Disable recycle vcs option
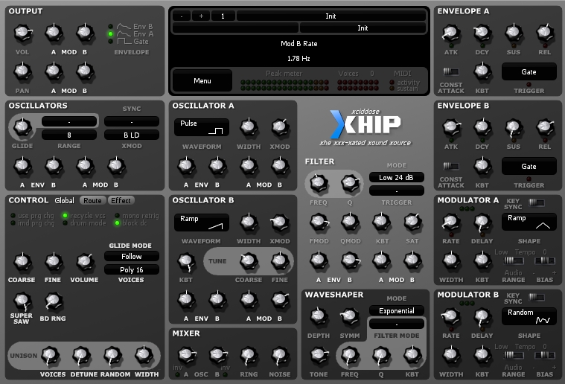Viewport: 565px width, 384px height. tap(84, 215)
